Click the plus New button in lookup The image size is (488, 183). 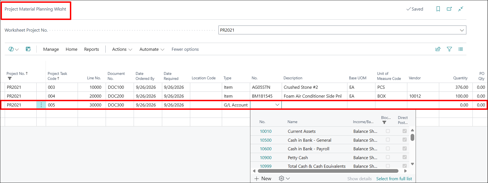[263, 179]
